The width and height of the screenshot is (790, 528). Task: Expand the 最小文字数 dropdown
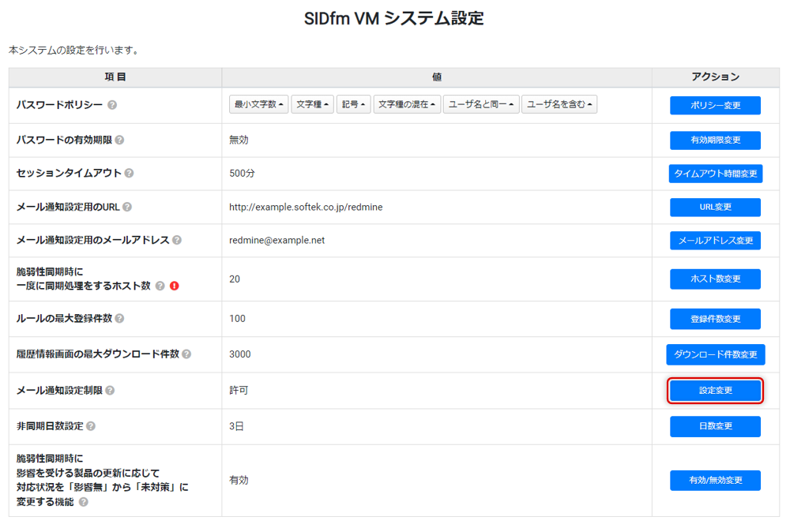258,104
